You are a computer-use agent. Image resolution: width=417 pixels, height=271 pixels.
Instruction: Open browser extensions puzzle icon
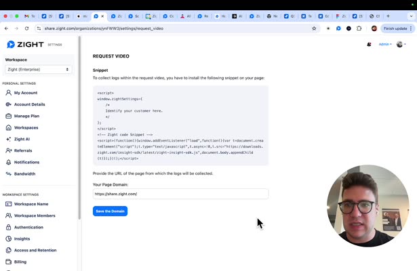click(x=359, y=28)
